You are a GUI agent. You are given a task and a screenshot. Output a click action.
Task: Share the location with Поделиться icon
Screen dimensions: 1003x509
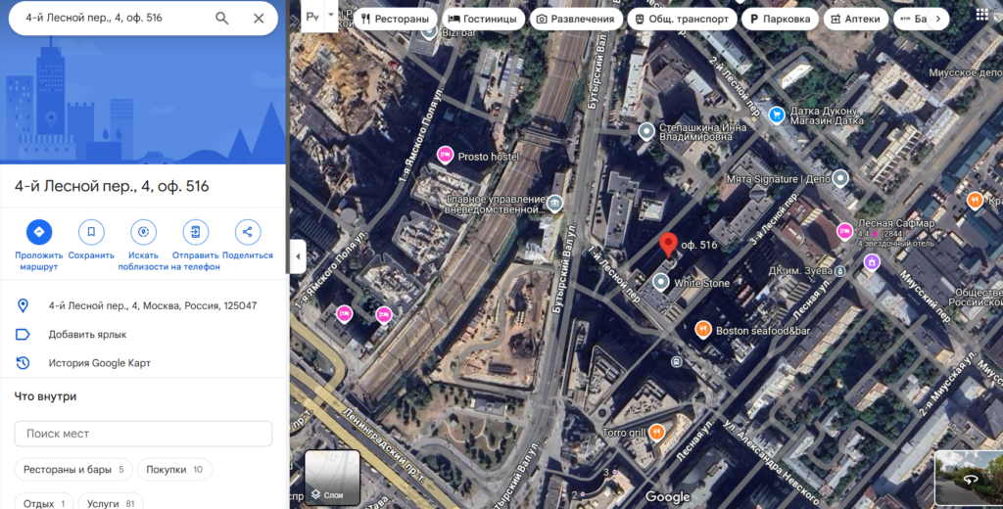pos(247,232)
